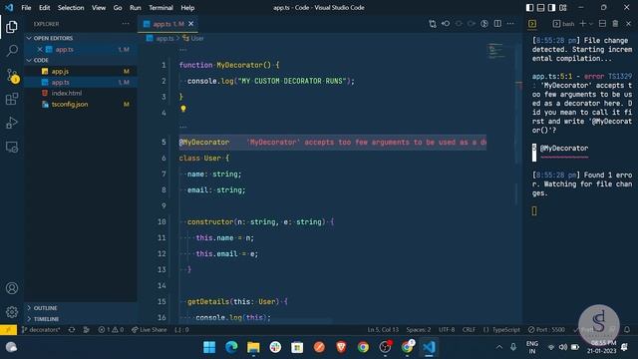The width and height of the screenshot is (638, 359).
Task: Collapse the CODE folder section
Action: 81,60
